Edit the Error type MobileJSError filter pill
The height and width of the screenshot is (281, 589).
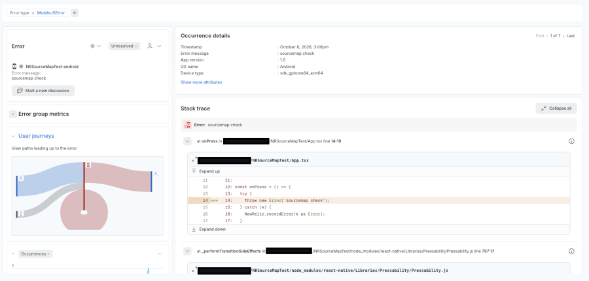[x=37, y=13]
